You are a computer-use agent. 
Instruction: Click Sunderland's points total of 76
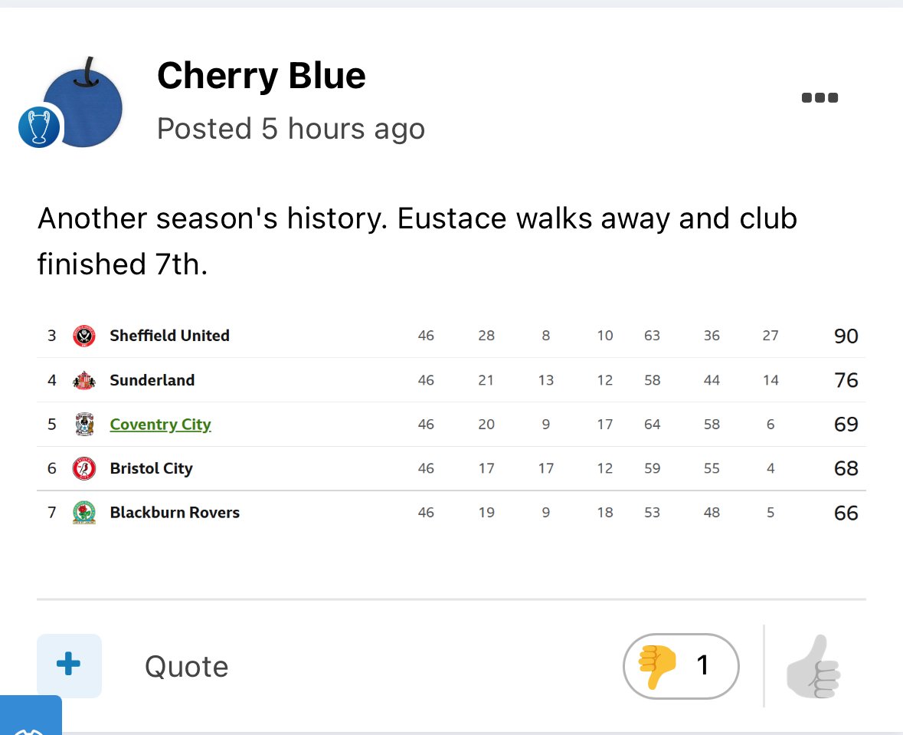[x=846, y=380]
